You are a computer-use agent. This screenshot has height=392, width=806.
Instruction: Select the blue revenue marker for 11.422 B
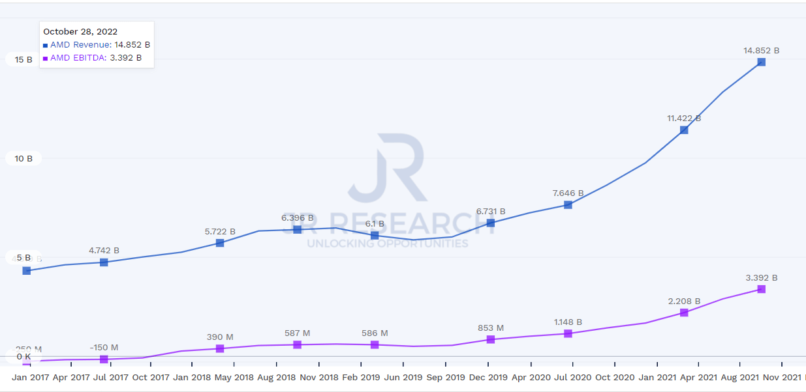click(684, 130)
